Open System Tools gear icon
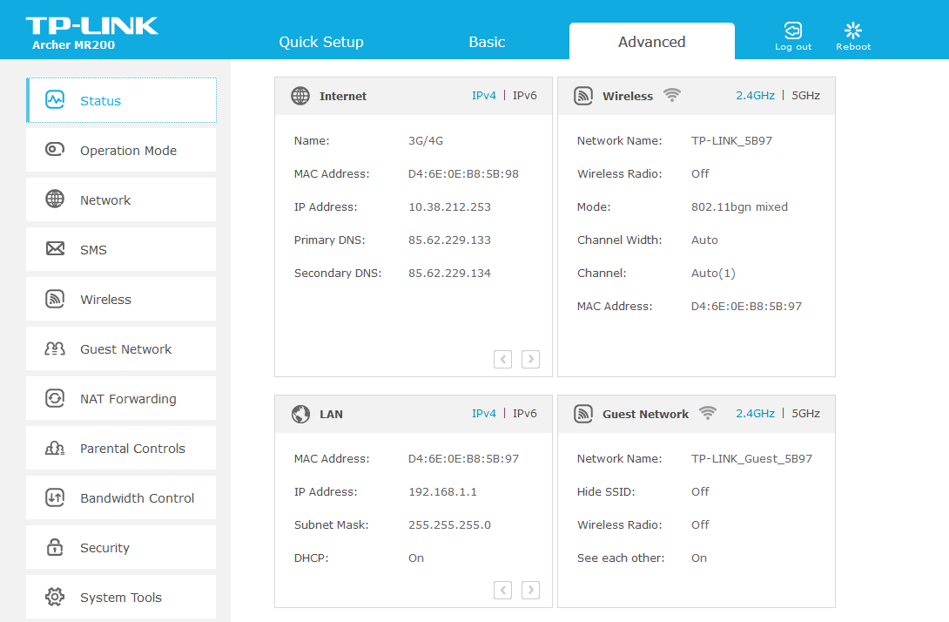Image resolution: width=949 pixels, height=622 pixels. click(x=55, y=597)
